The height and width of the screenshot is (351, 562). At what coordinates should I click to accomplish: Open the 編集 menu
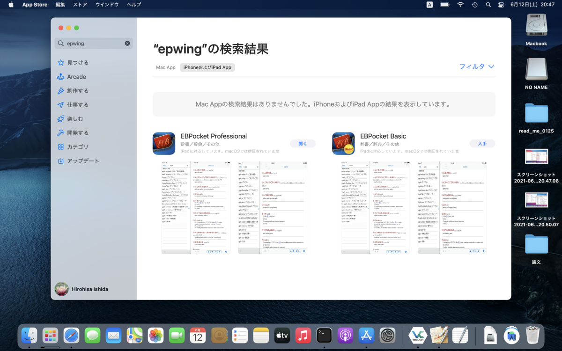(x=60, y=5)
